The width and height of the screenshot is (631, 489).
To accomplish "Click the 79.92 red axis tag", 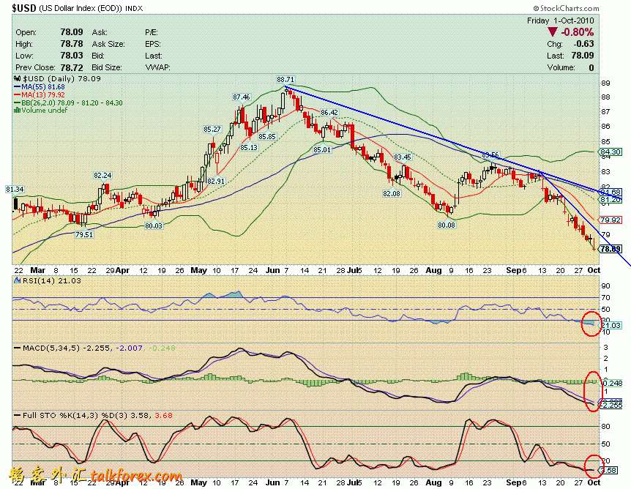I will tap(611, 220).
